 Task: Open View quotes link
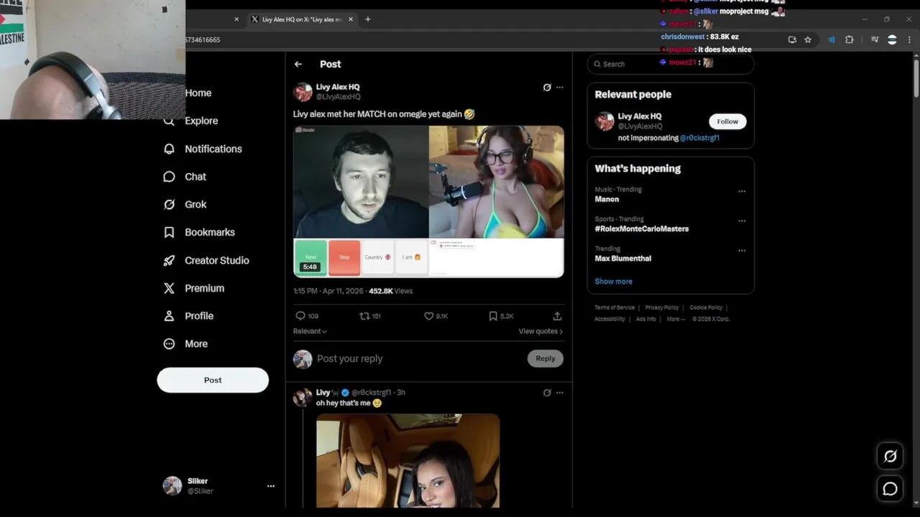coord(540,331)
